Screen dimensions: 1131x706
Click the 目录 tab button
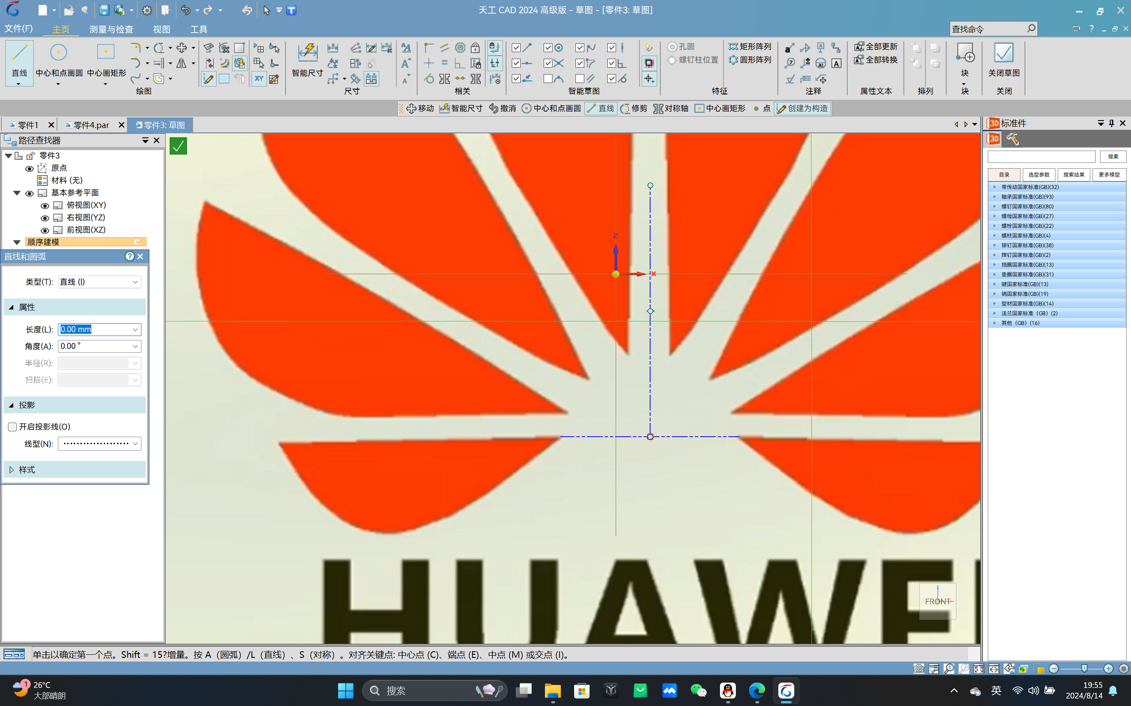[1004, 175]
